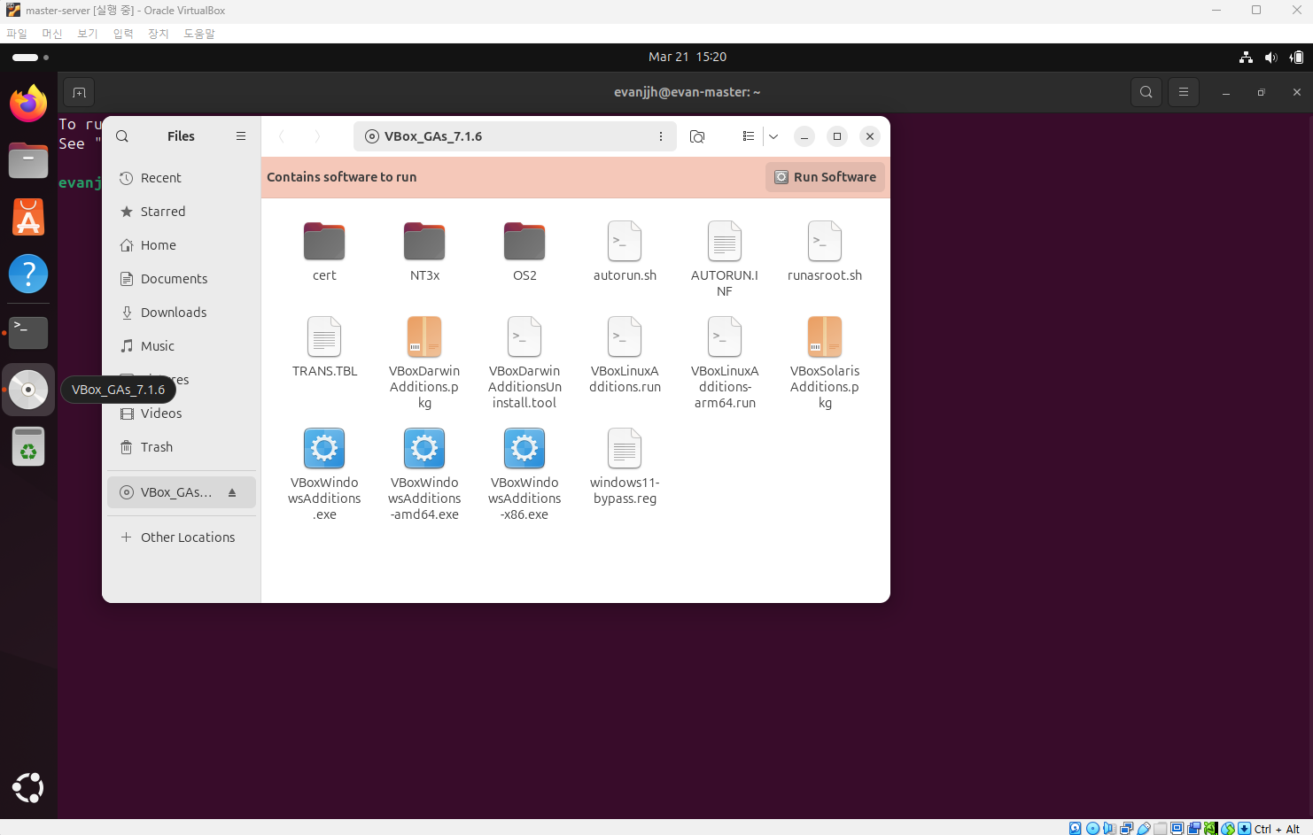1313x835 pixels.
Task: Open the 입력 menu in VirtualBox
Action: (123, 34)
